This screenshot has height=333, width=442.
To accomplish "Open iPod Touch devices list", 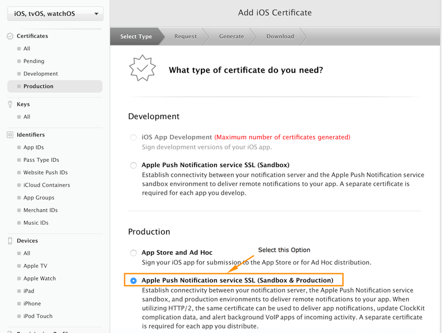I will point(38,316).
